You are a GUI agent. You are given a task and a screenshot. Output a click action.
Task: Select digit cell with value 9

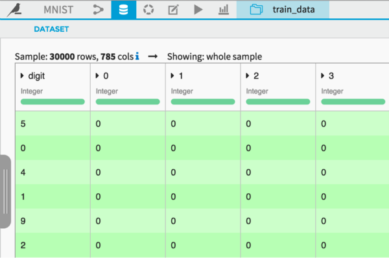(x=53, y=221)
